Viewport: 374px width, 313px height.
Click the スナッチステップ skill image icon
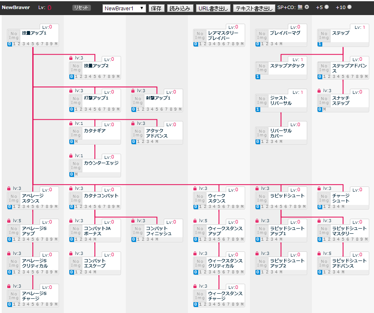tap(324, 101)
